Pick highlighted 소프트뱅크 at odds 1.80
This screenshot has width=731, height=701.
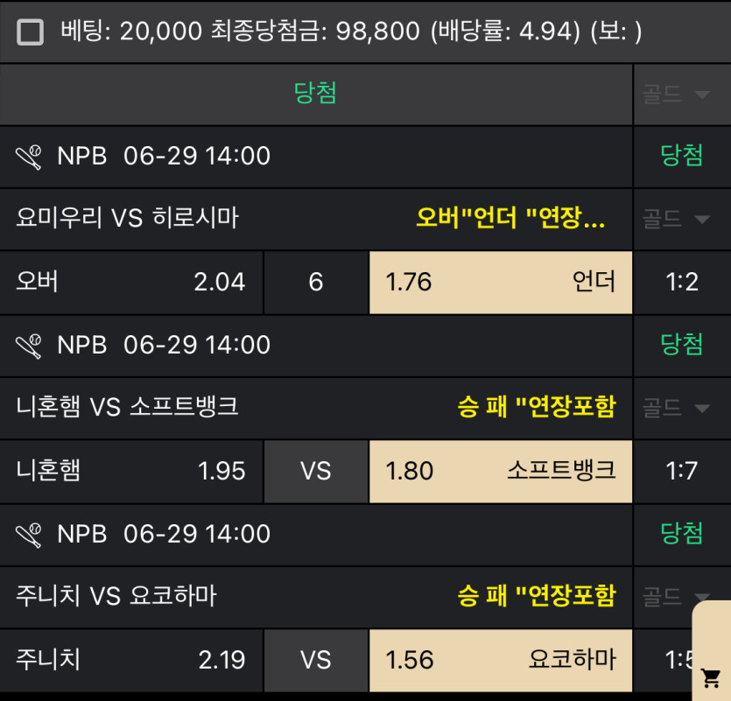coord(500,471)
